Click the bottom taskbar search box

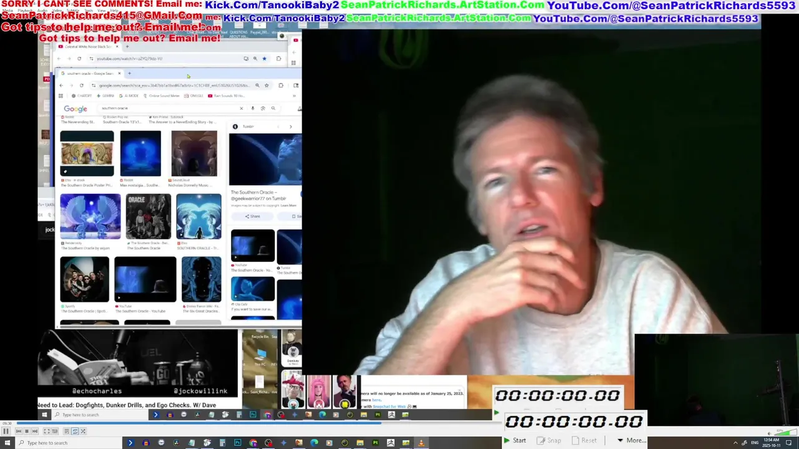coord(69,443)
